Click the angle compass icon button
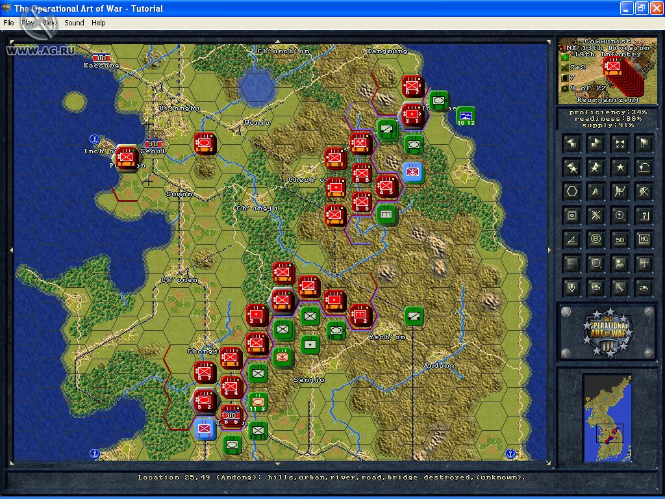The image size is (665, 499). click(571, 239)
